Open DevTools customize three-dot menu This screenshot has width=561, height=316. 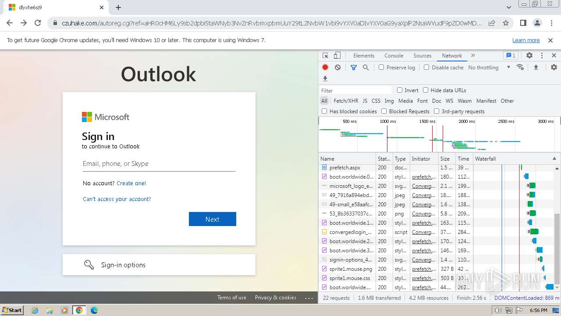point(542,56)
